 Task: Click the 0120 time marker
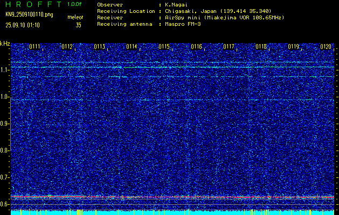coord(326,47)
